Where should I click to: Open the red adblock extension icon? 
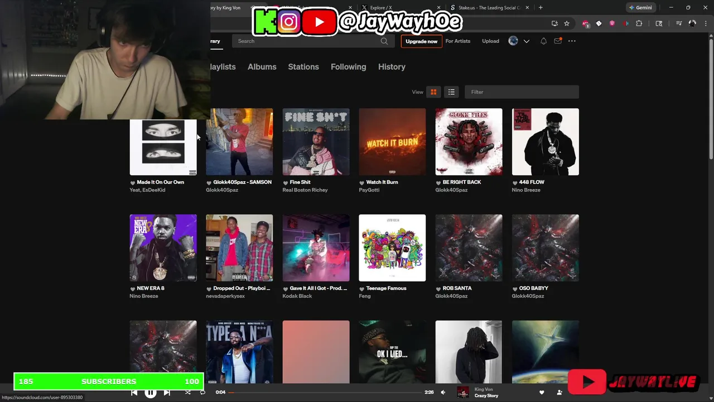[585, 23]
